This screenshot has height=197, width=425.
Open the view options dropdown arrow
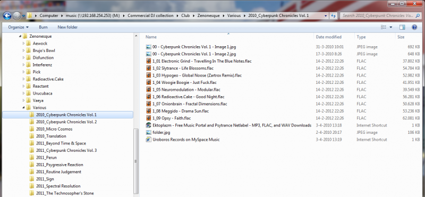[391, 27]
